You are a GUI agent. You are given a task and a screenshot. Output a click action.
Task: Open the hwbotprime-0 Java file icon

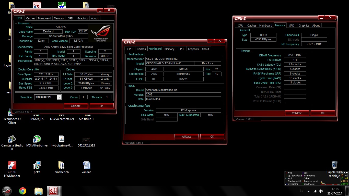point(62,141)
